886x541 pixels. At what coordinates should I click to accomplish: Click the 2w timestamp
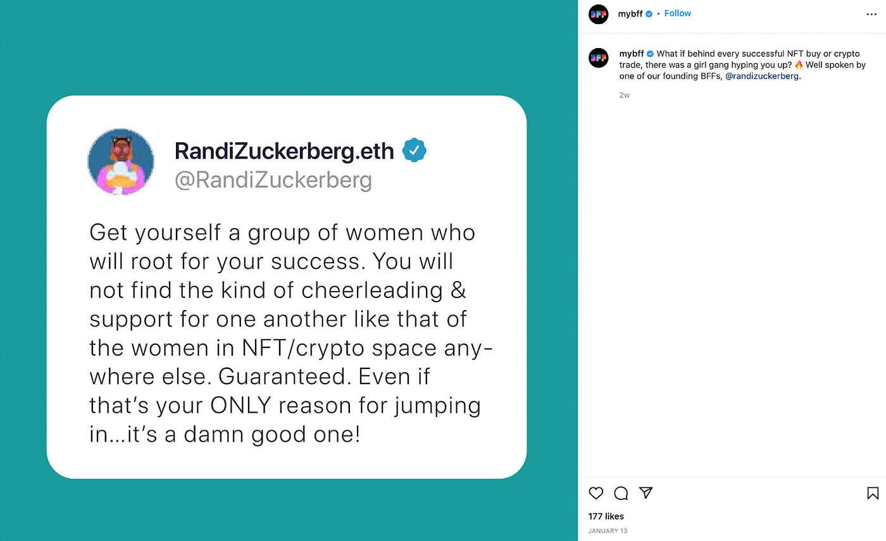[624, 95]
